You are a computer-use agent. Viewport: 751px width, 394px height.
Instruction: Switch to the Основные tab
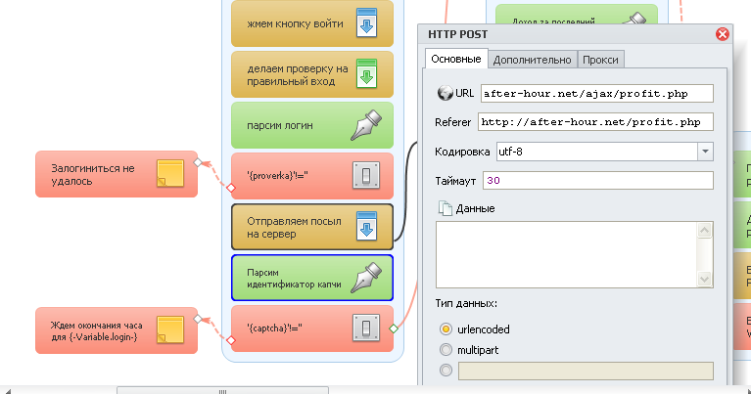click(456, 59)
